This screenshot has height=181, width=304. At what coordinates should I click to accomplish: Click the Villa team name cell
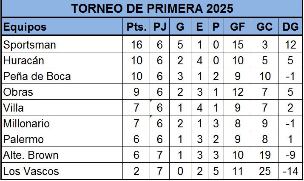pos(62,107)
